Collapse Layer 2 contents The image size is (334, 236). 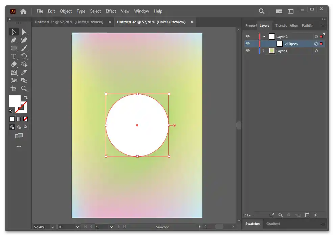coord(264,37)
